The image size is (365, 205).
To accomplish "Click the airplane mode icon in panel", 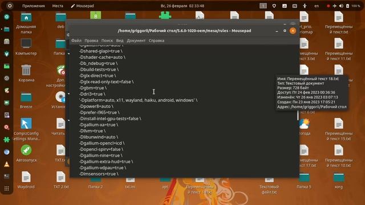I will (x=335, y=6).
